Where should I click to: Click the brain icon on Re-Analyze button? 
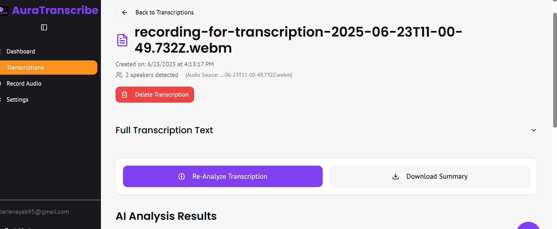tap(182, 176)
